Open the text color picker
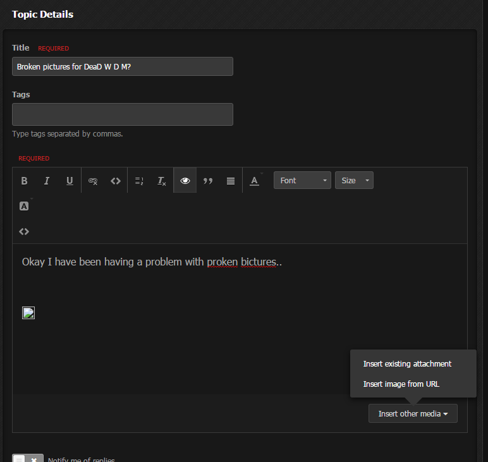 click(x=254, y=181)
